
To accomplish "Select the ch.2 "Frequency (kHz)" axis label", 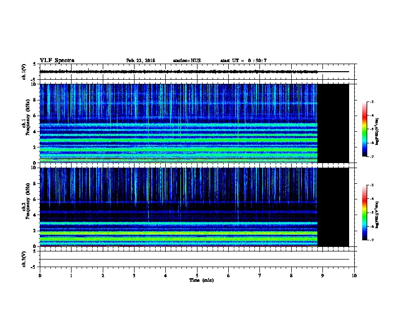I will click(28, 201).
